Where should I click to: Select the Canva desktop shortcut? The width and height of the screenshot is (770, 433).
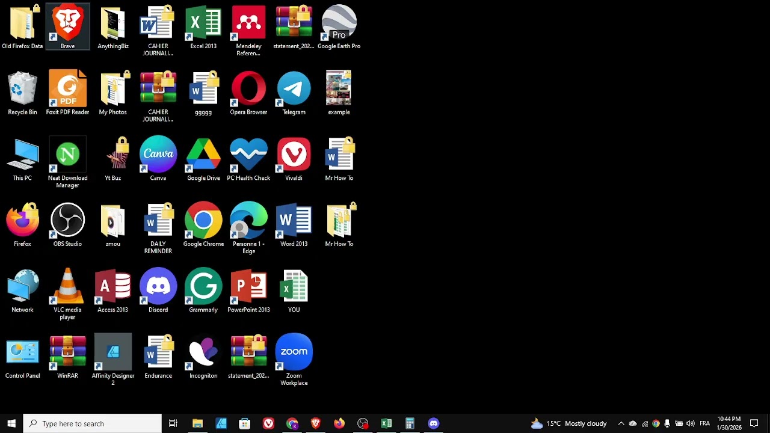158,159
